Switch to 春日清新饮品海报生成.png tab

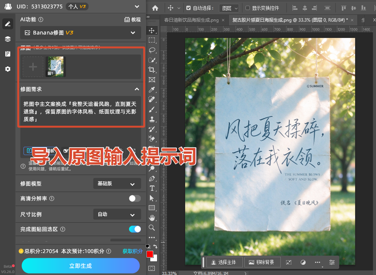pyautogui.click(x=191, y=20)
